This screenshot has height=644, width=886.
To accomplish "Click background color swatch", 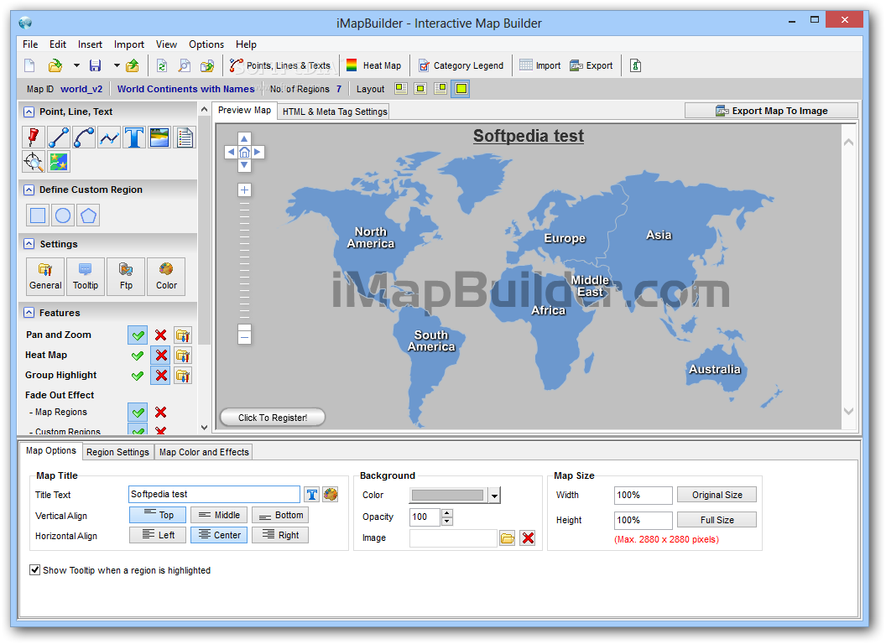I will (x=447, y=496).
